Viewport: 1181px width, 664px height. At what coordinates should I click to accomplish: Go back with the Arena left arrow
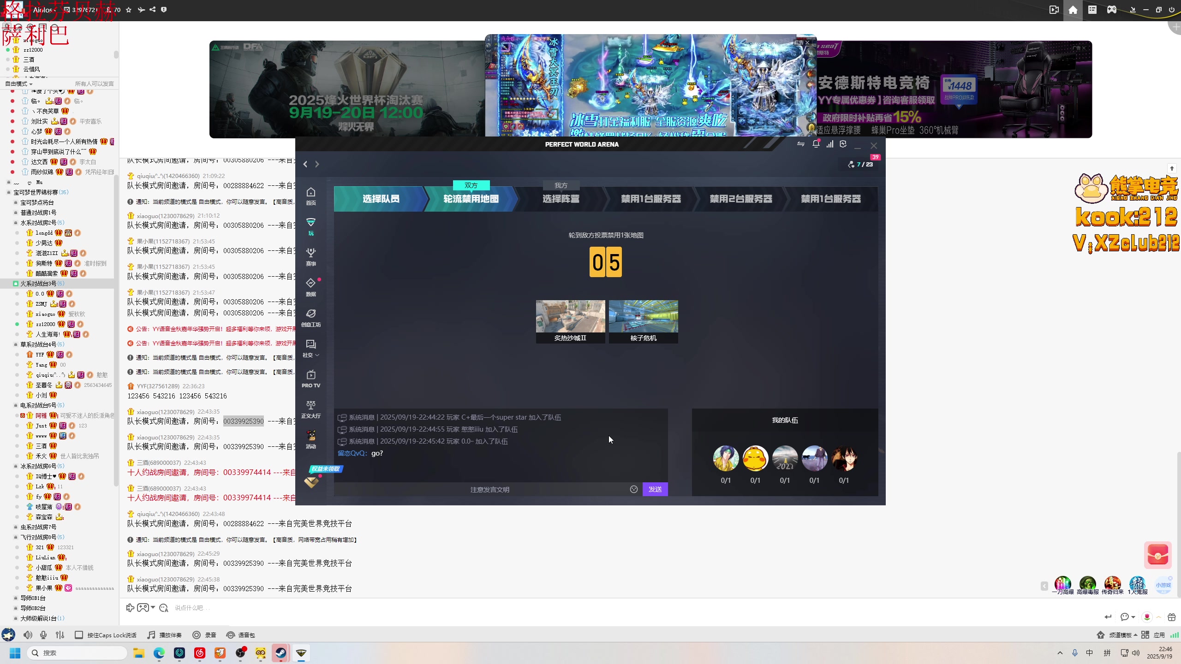pyautogui.click(x=305, y=164)
